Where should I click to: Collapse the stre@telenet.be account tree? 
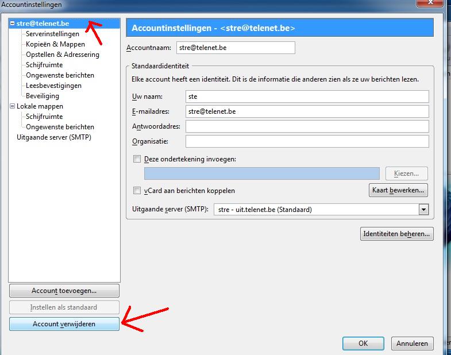tap(13, 24)
